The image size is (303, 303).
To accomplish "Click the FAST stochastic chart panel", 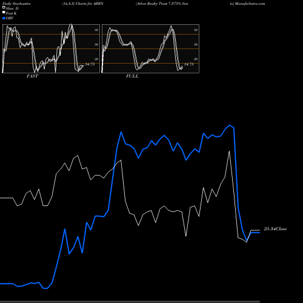I will pyautogui.click(x=51, y=48).
